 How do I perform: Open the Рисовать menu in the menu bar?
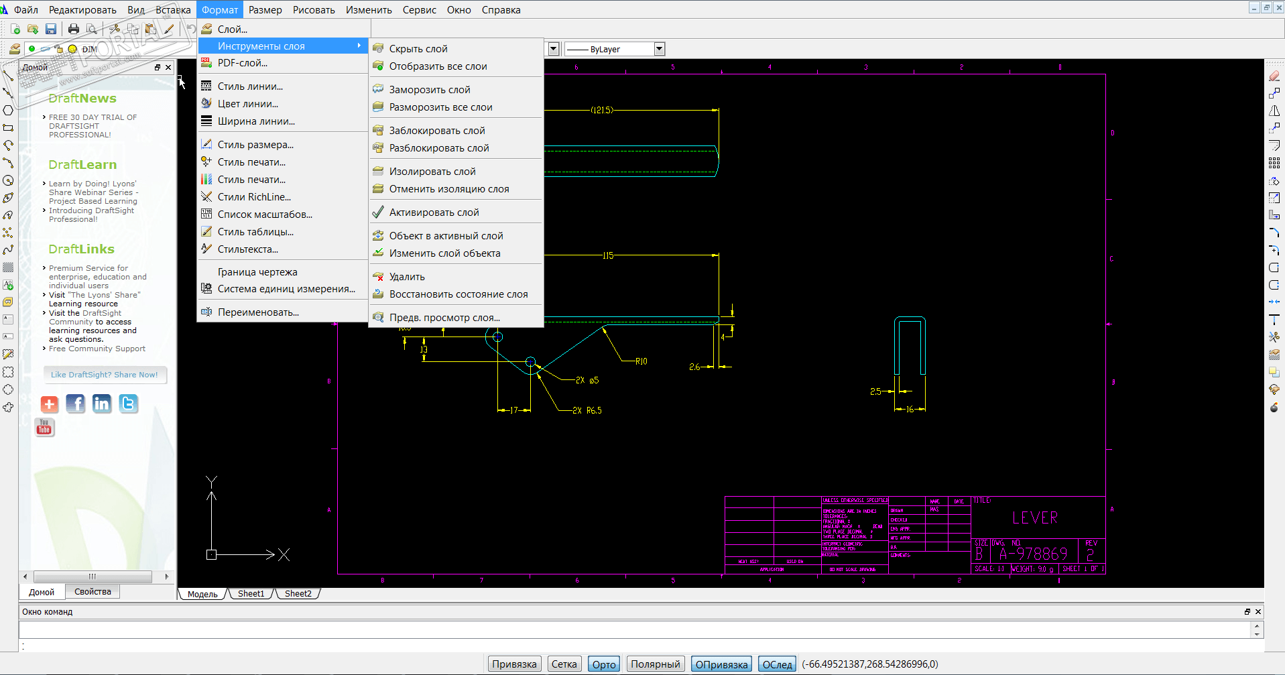pos(314,9)
